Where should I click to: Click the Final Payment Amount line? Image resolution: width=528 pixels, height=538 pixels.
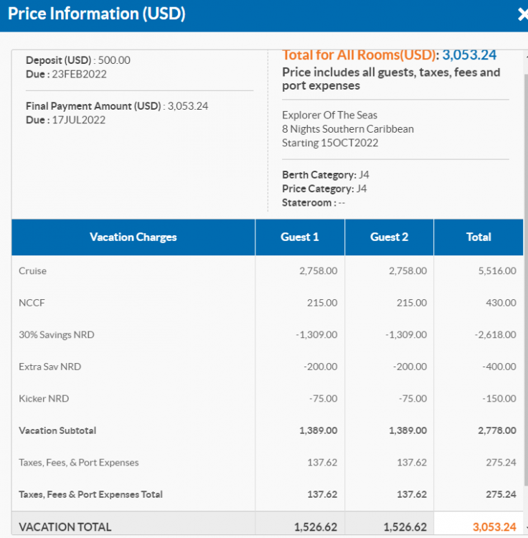click(x=116, y=106)
